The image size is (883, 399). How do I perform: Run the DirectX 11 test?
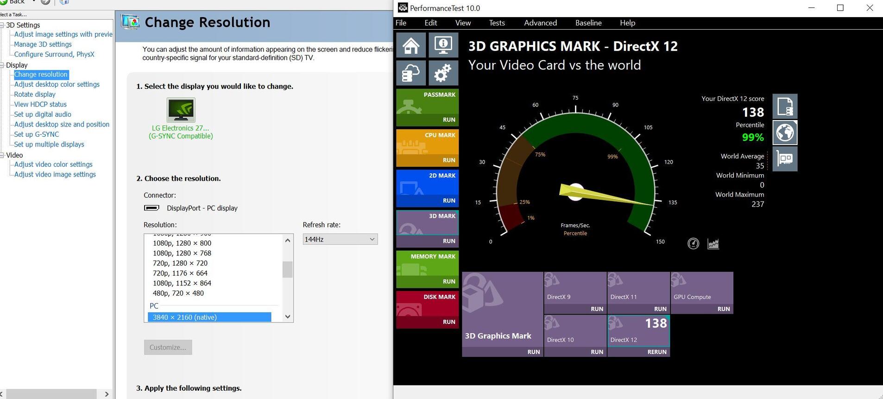point(660,309)
